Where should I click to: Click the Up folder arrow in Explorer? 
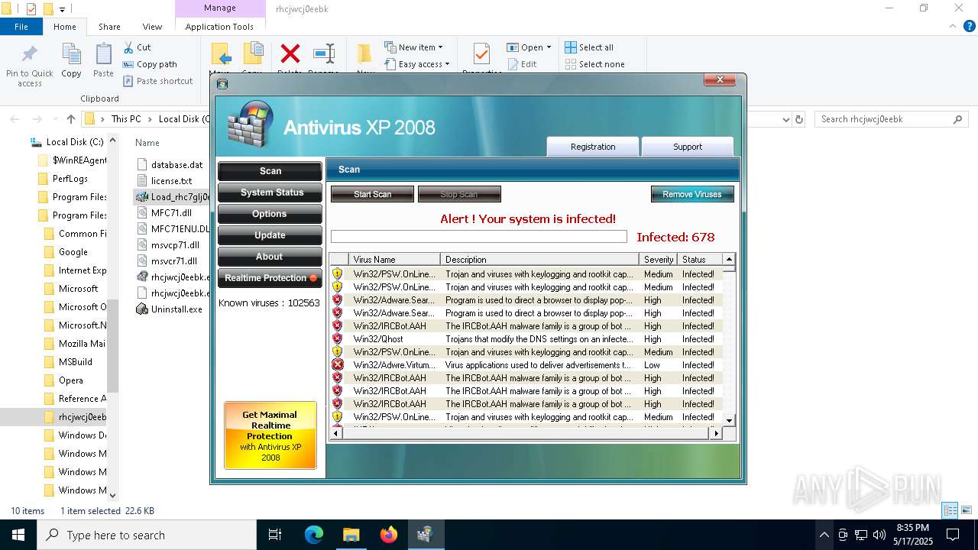coord(71,119)
